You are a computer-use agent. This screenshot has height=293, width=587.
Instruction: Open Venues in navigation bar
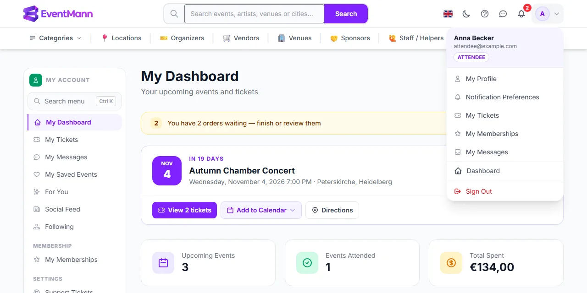pos(295,38)
